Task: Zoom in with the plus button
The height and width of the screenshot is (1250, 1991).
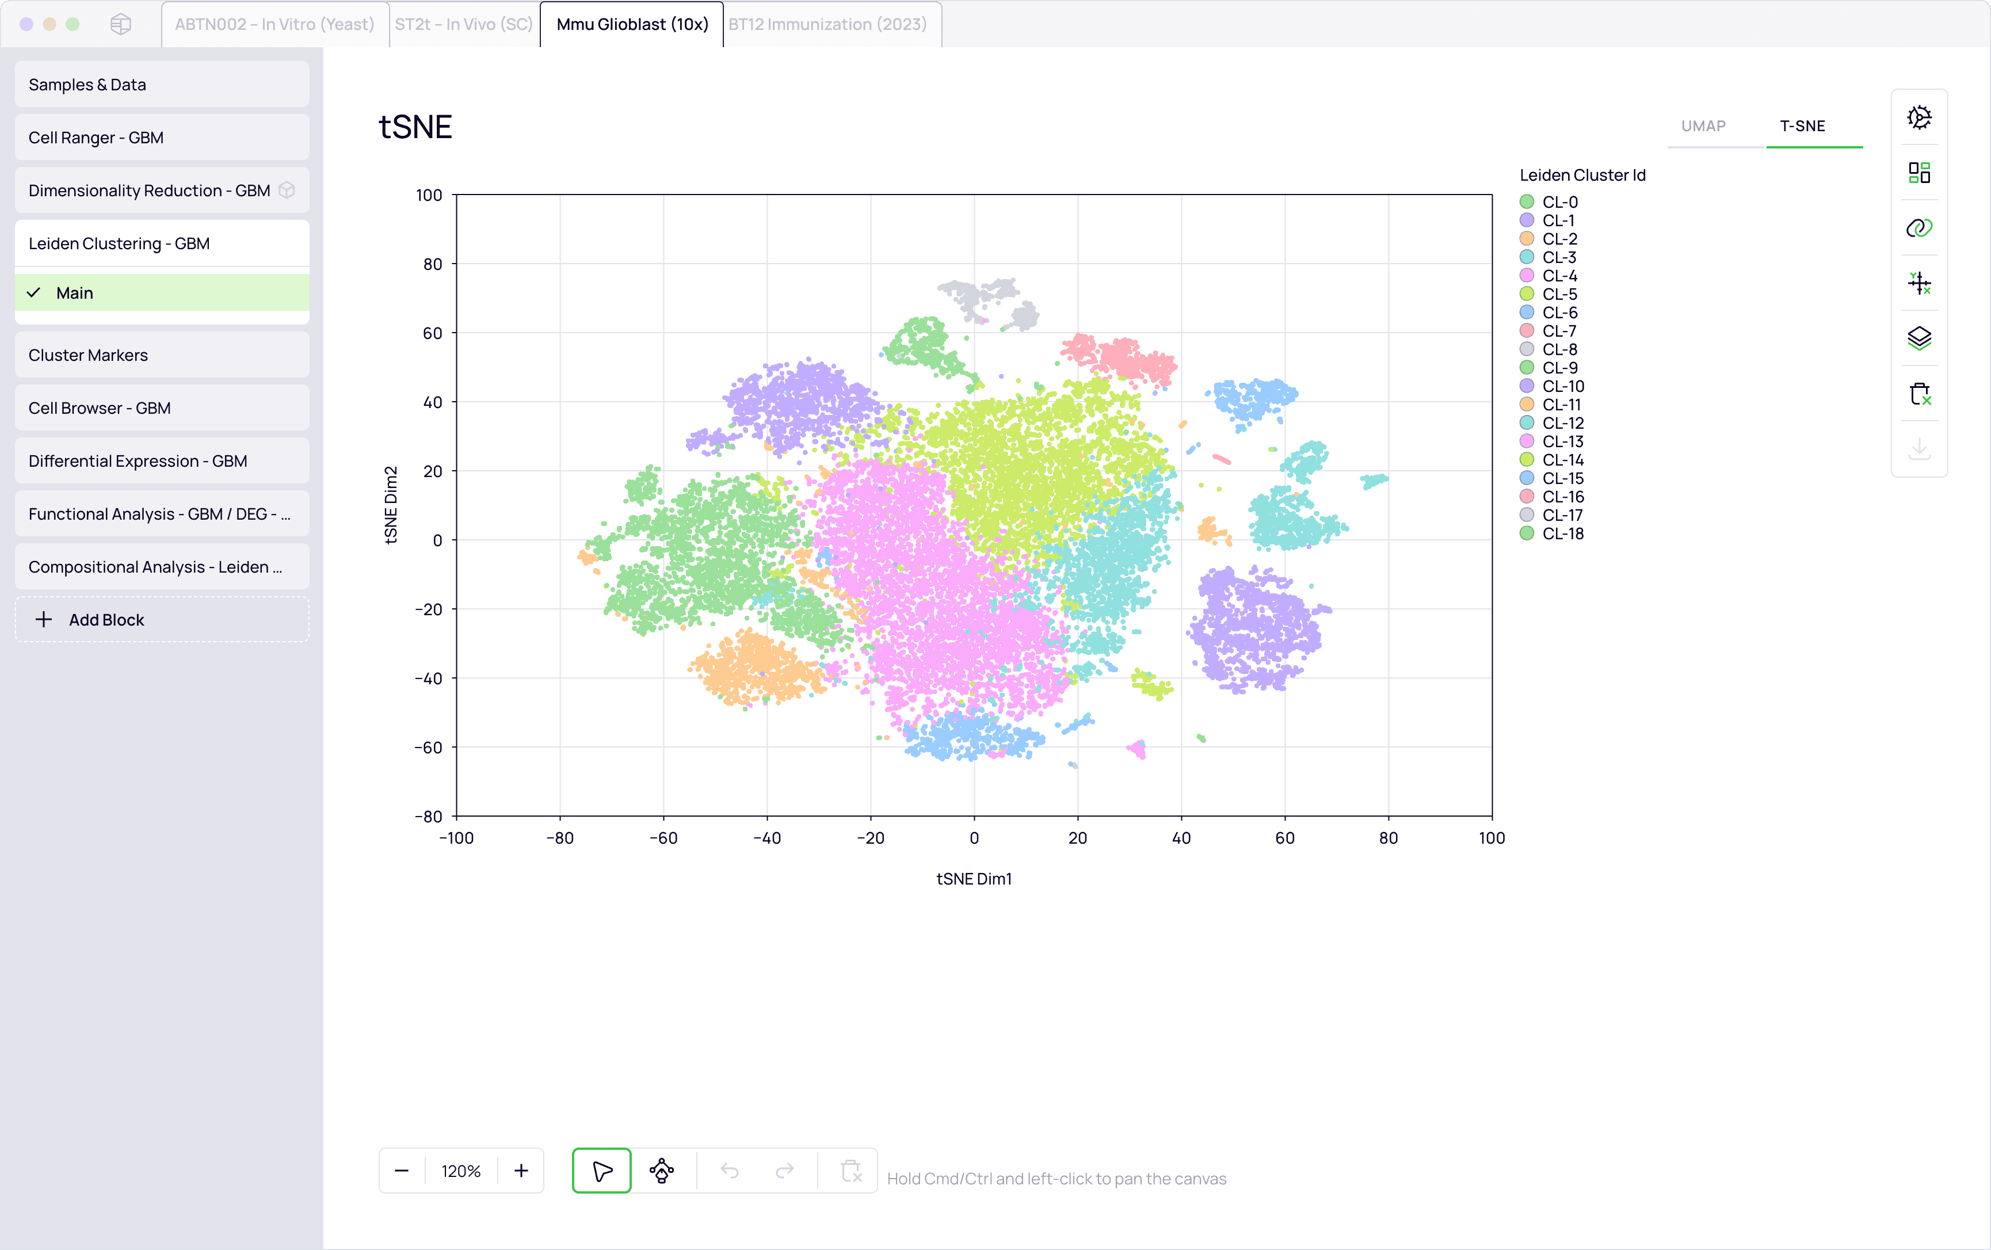Action: tap(521, 1171)
